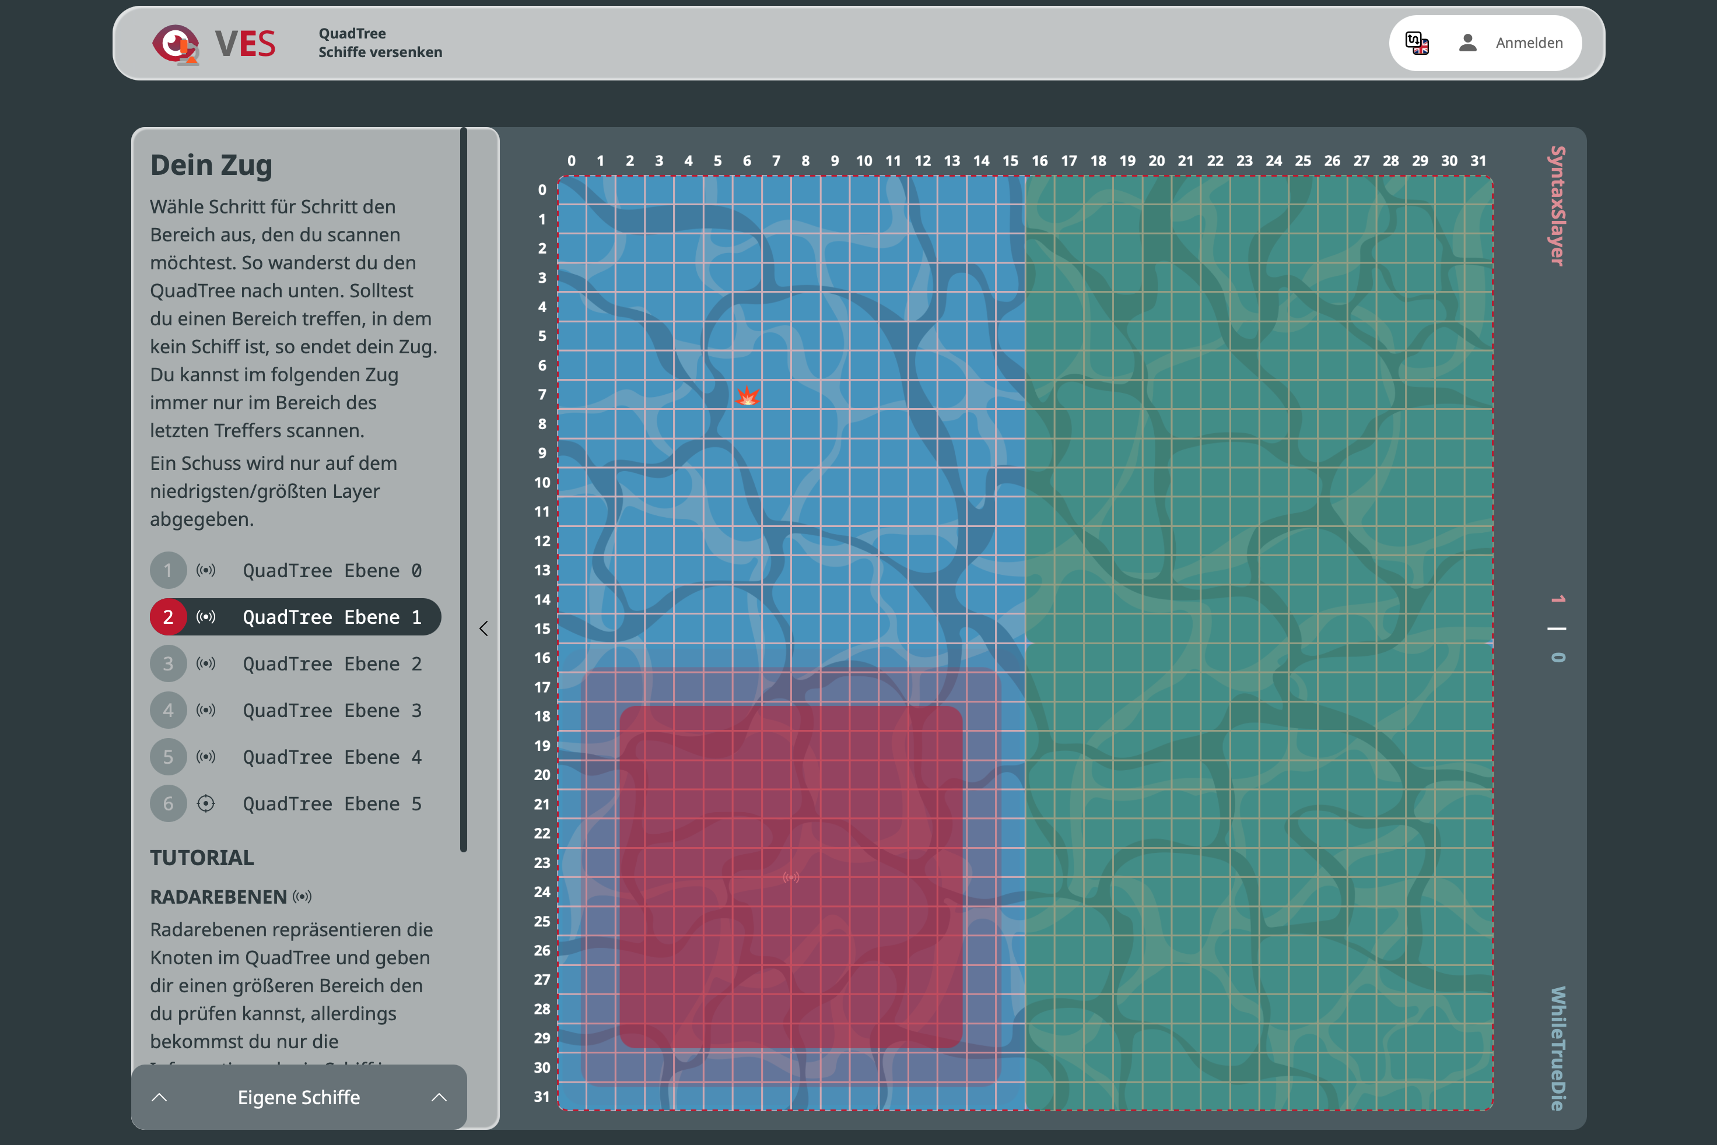Click the explosion hit marker on grid
Viewport: 1717px width, 1145px height.
point(747,396)
